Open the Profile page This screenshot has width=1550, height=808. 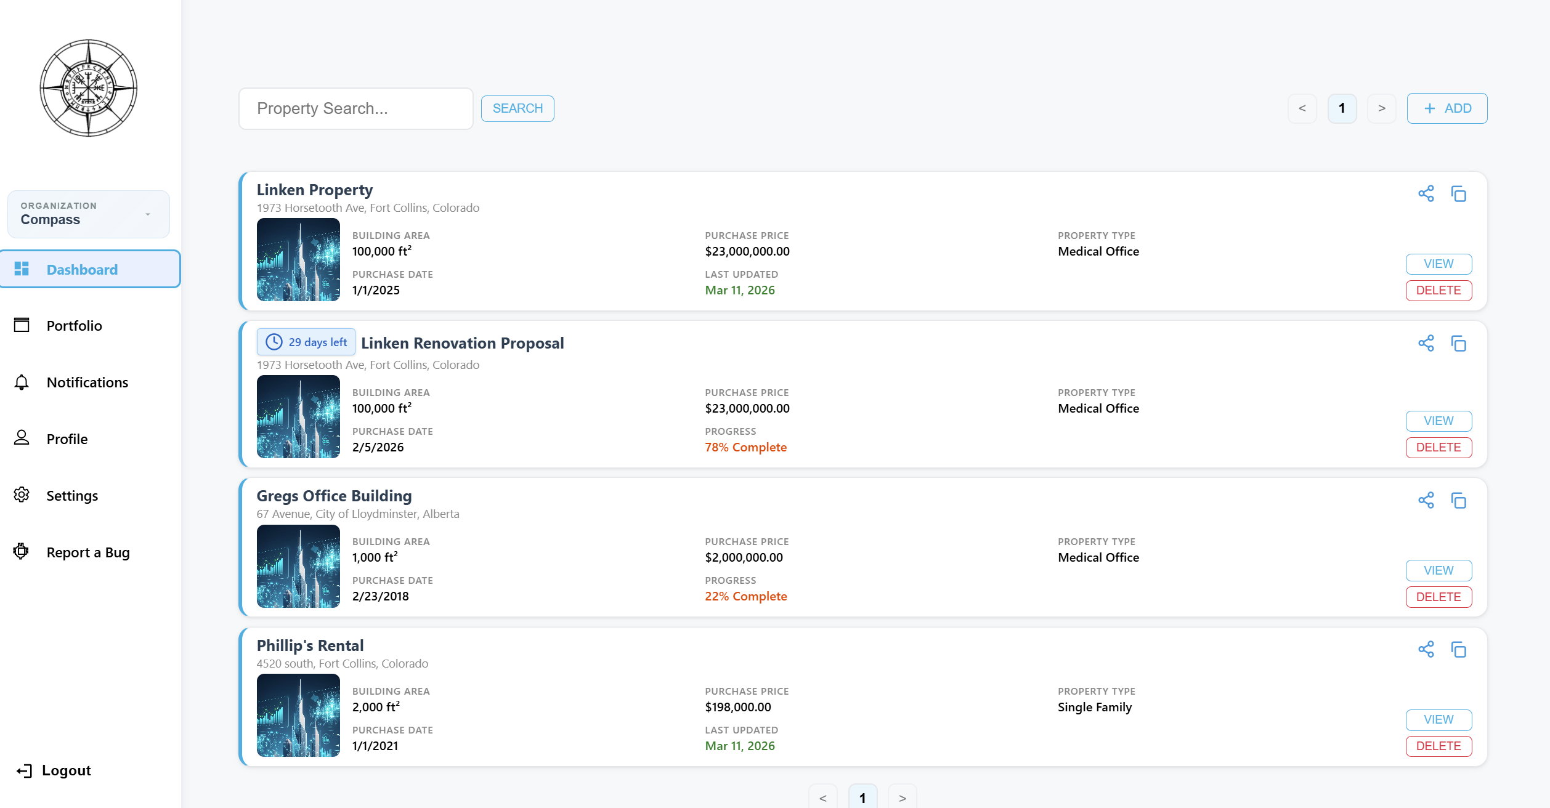(68, 438)
